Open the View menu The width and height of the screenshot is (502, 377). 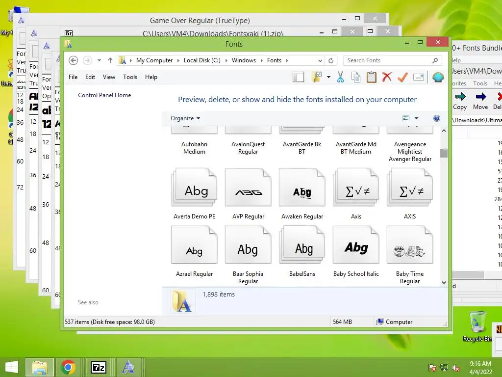[x=109, y=77]
